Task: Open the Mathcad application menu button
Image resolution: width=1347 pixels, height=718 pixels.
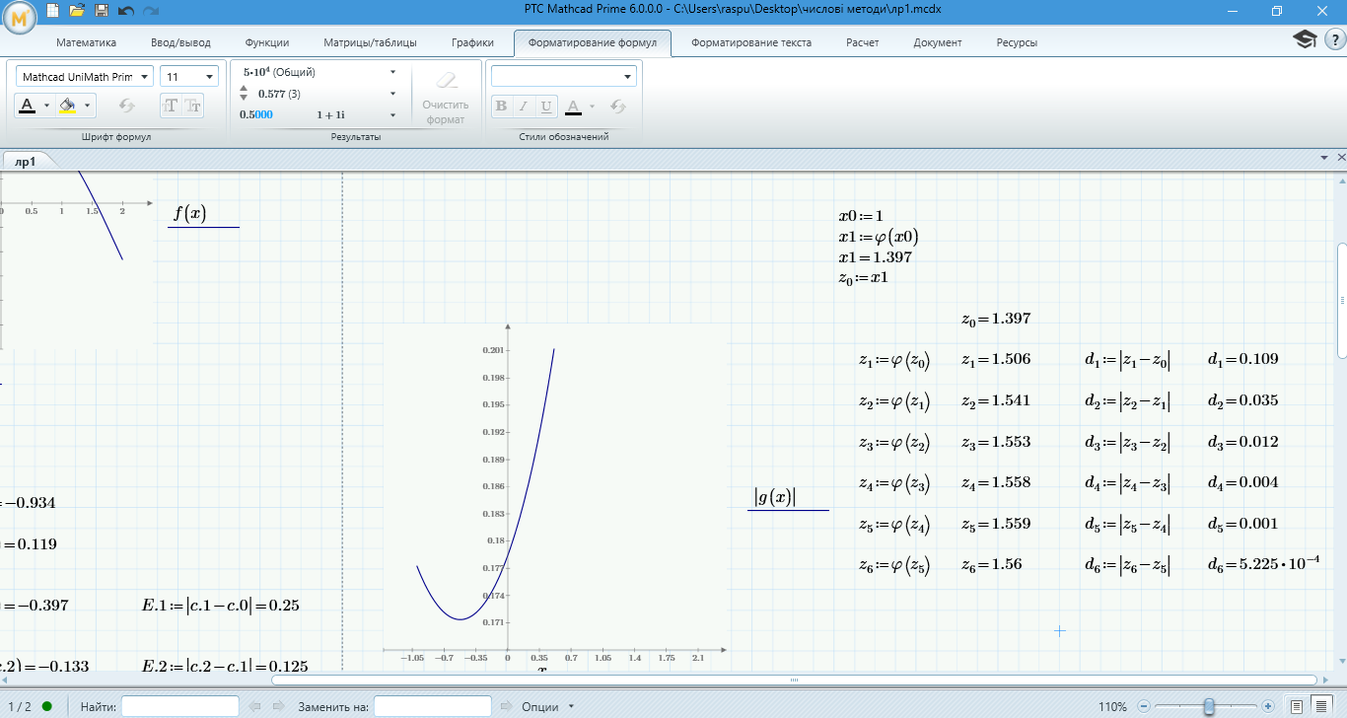Action: tap(20, 16)
